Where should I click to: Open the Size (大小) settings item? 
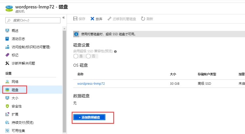pos(15,98)
